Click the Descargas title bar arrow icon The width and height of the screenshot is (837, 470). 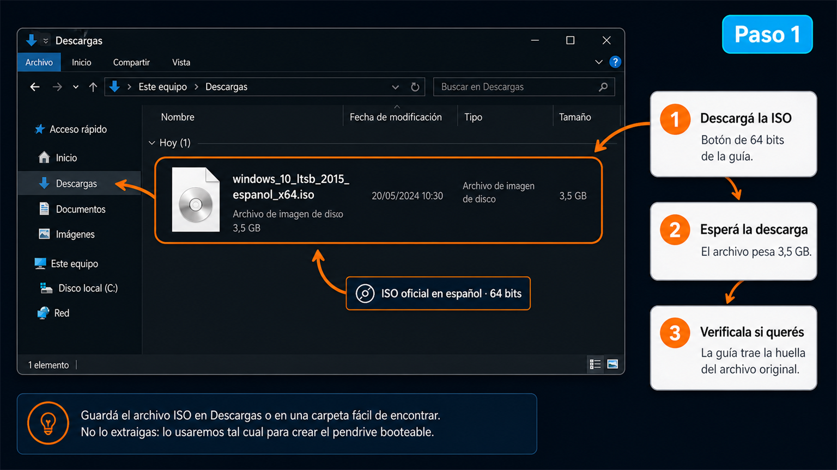[32, 40]
